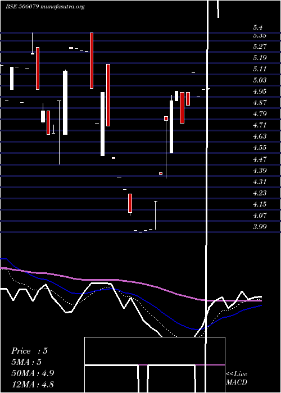Click the '12MA : 4.8' readout

tap(33, 385)
